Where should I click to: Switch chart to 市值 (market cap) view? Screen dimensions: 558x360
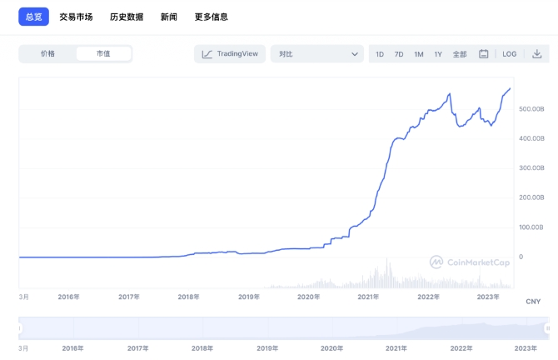point(103,54)
